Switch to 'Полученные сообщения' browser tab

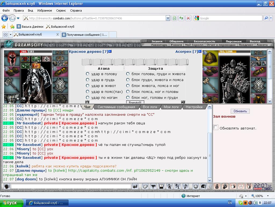point(85,35)
